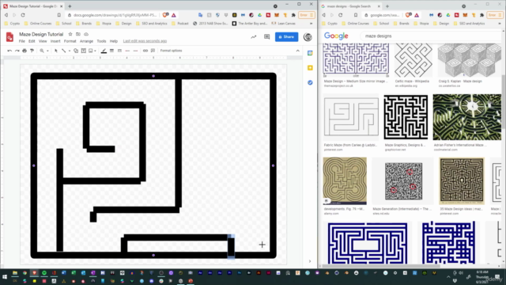The height and width of the screenshot is (285, 506).
Task: Open the Lean Canvas bookmark
Action: pyautogui.click(x=284, y=24)
